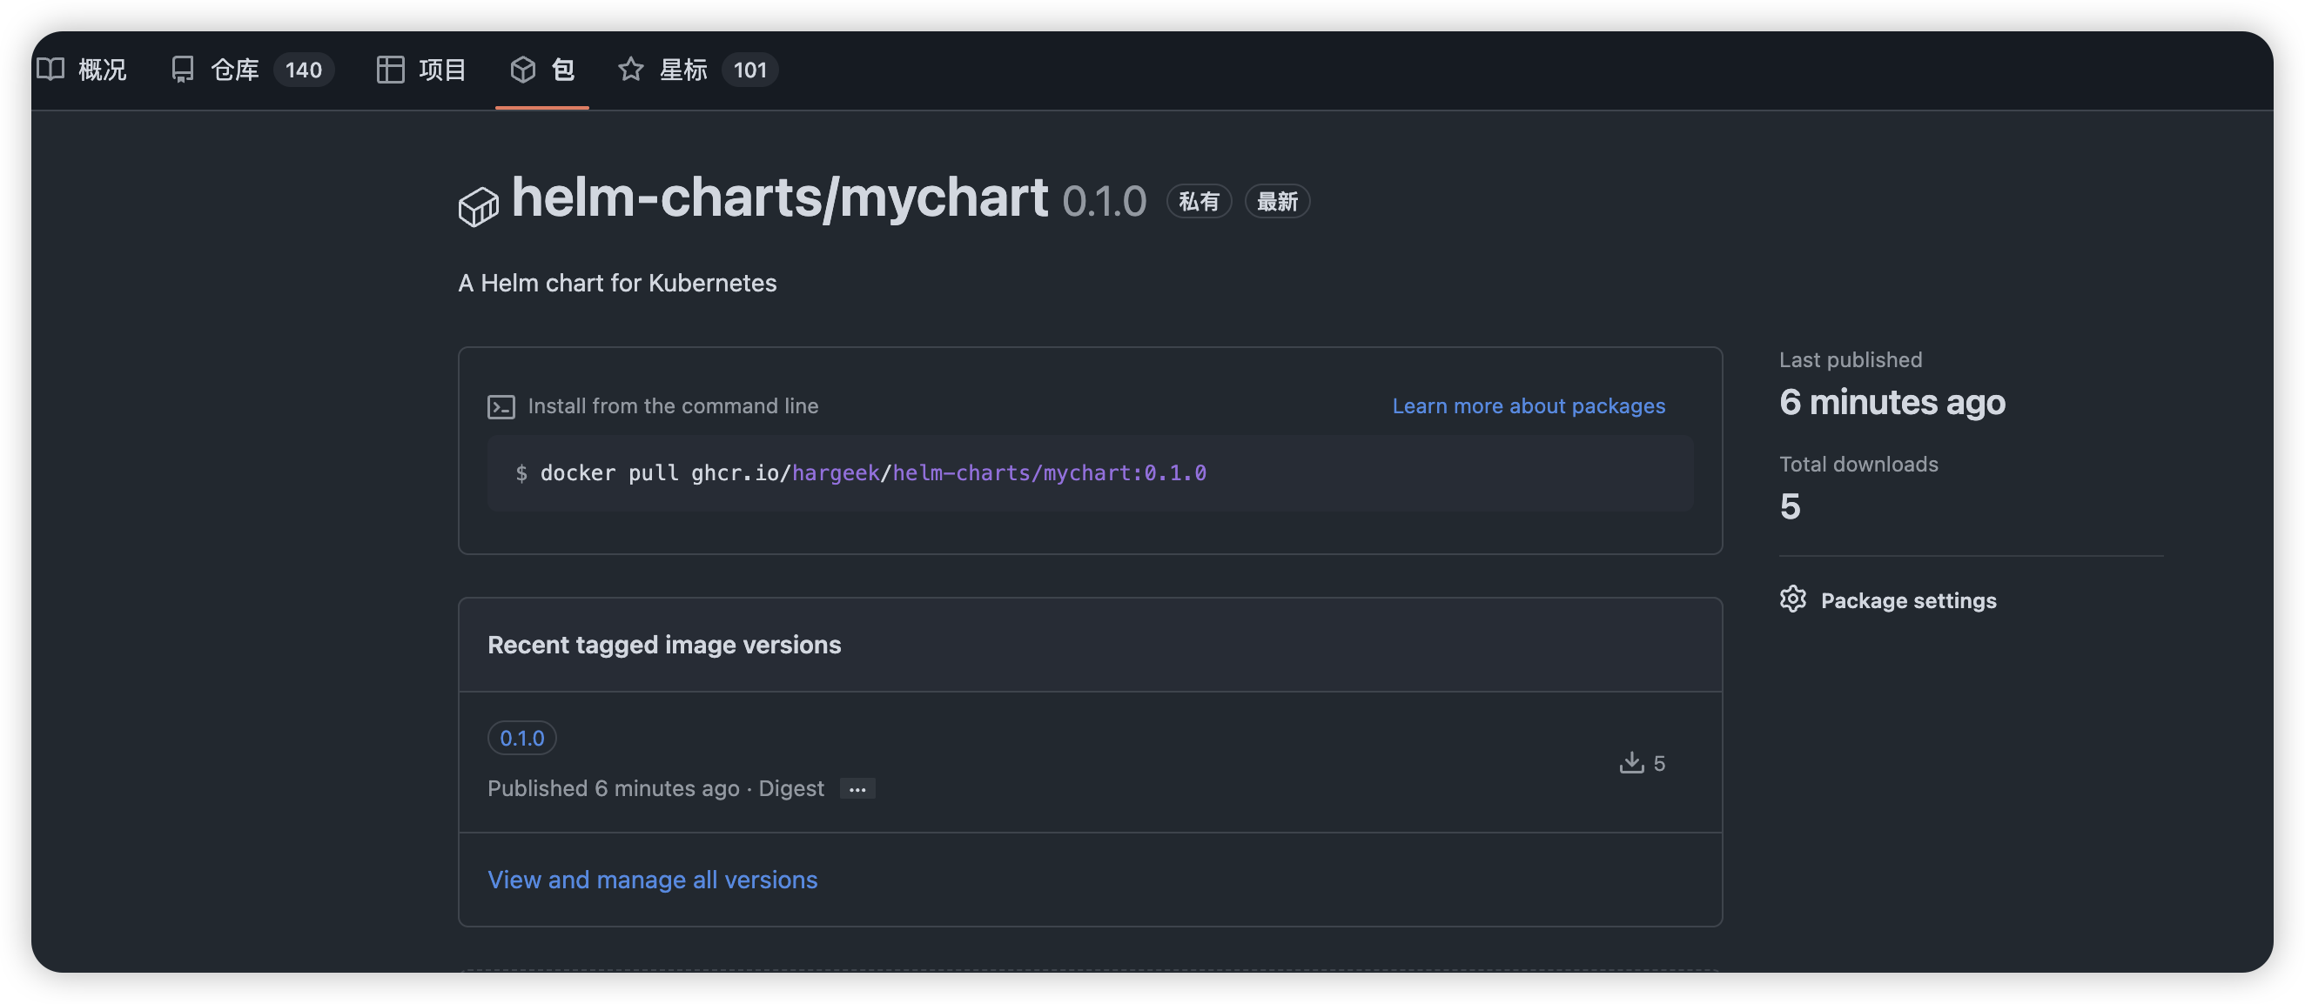
Task: Click the table icon beside 项目
Action: click(390, 70)
